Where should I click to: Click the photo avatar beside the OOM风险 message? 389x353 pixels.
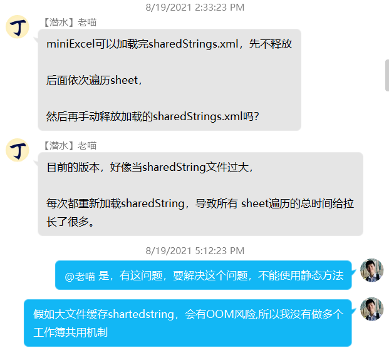372,309
